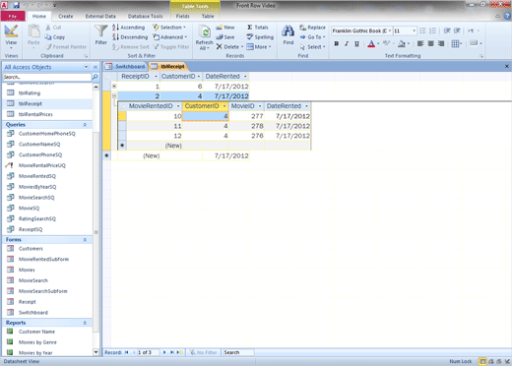Switch to Fields tab
The image size is (512, 366).
pos(183,16)
